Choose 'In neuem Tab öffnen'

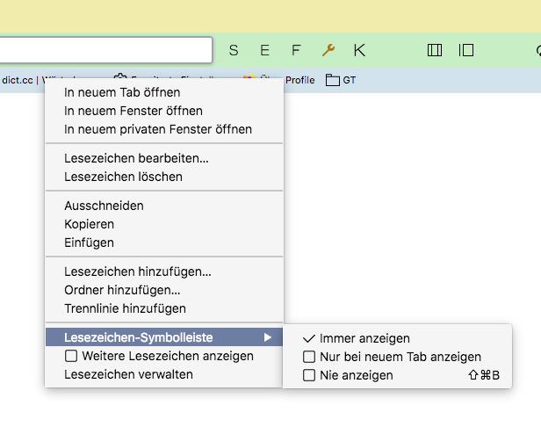coord(122,92)
